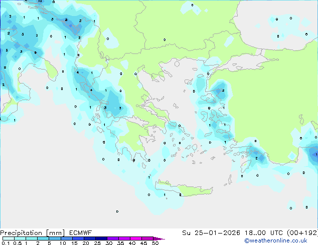Pick the 20–25 mm dark blue swatch
Screen dimensions: 318x245
pyautogui.click(x=90, y=238)
